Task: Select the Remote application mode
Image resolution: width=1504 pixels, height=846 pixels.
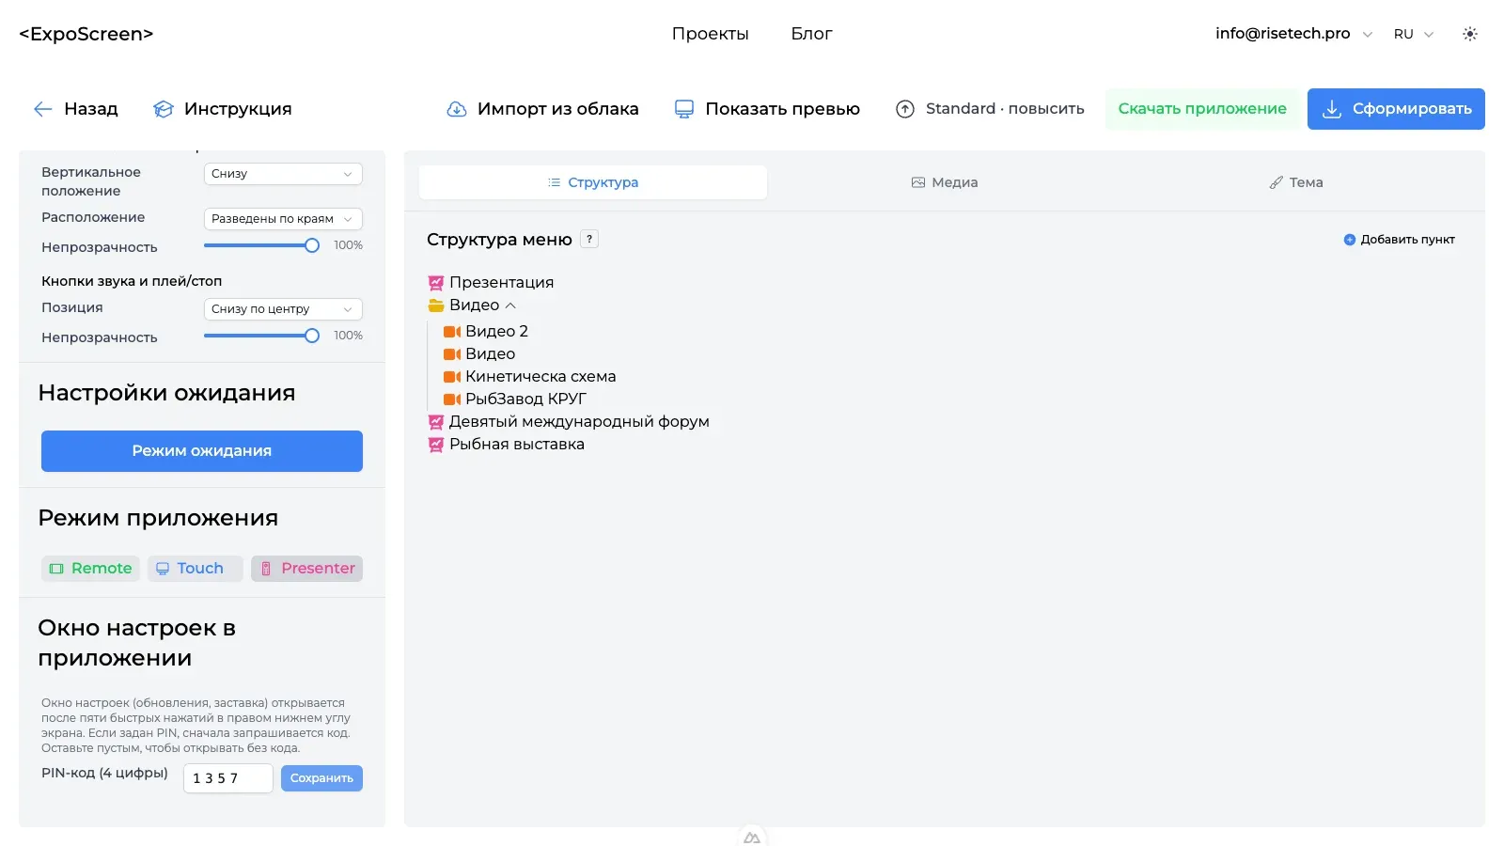Action: [x=90, y=569]
